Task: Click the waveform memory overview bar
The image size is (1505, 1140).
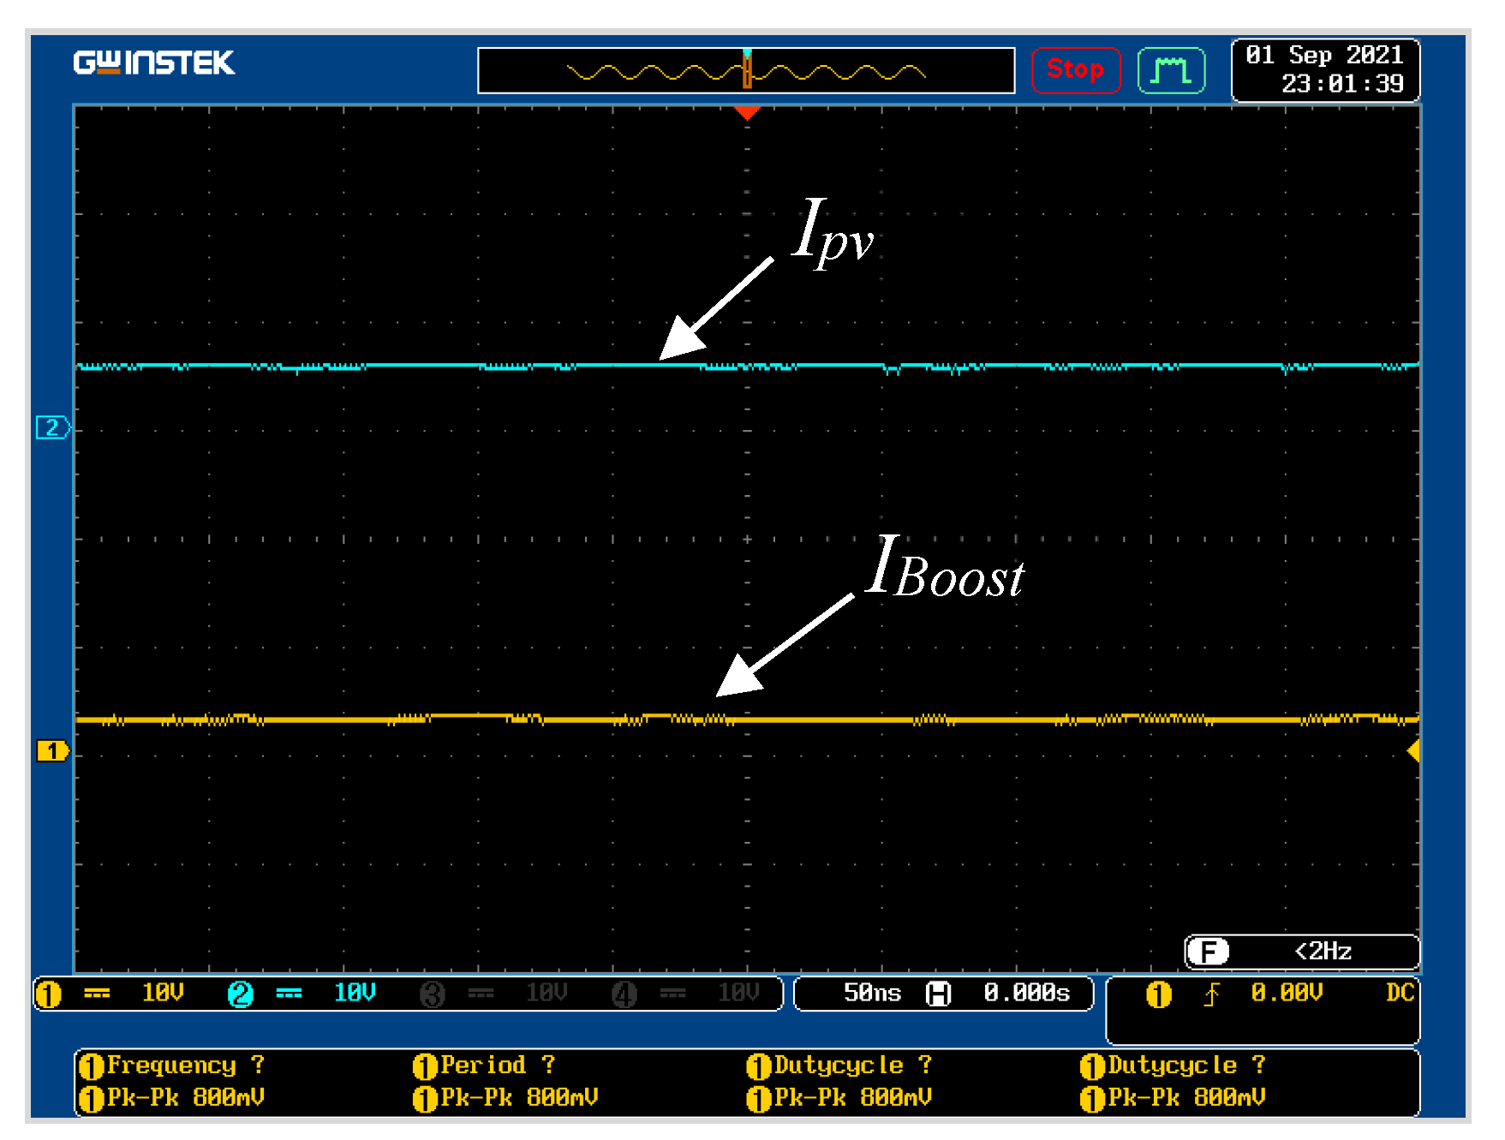Action: [746, 71]
